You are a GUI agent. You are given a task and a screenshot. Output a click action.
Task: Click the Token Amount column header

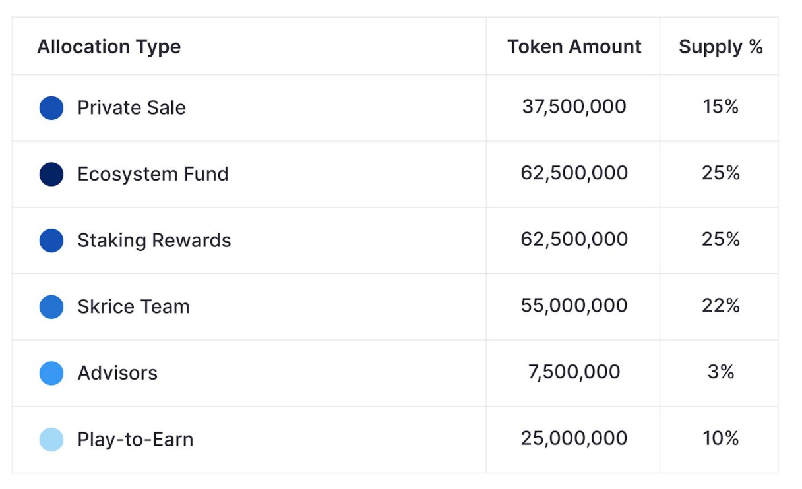point(574,47)
